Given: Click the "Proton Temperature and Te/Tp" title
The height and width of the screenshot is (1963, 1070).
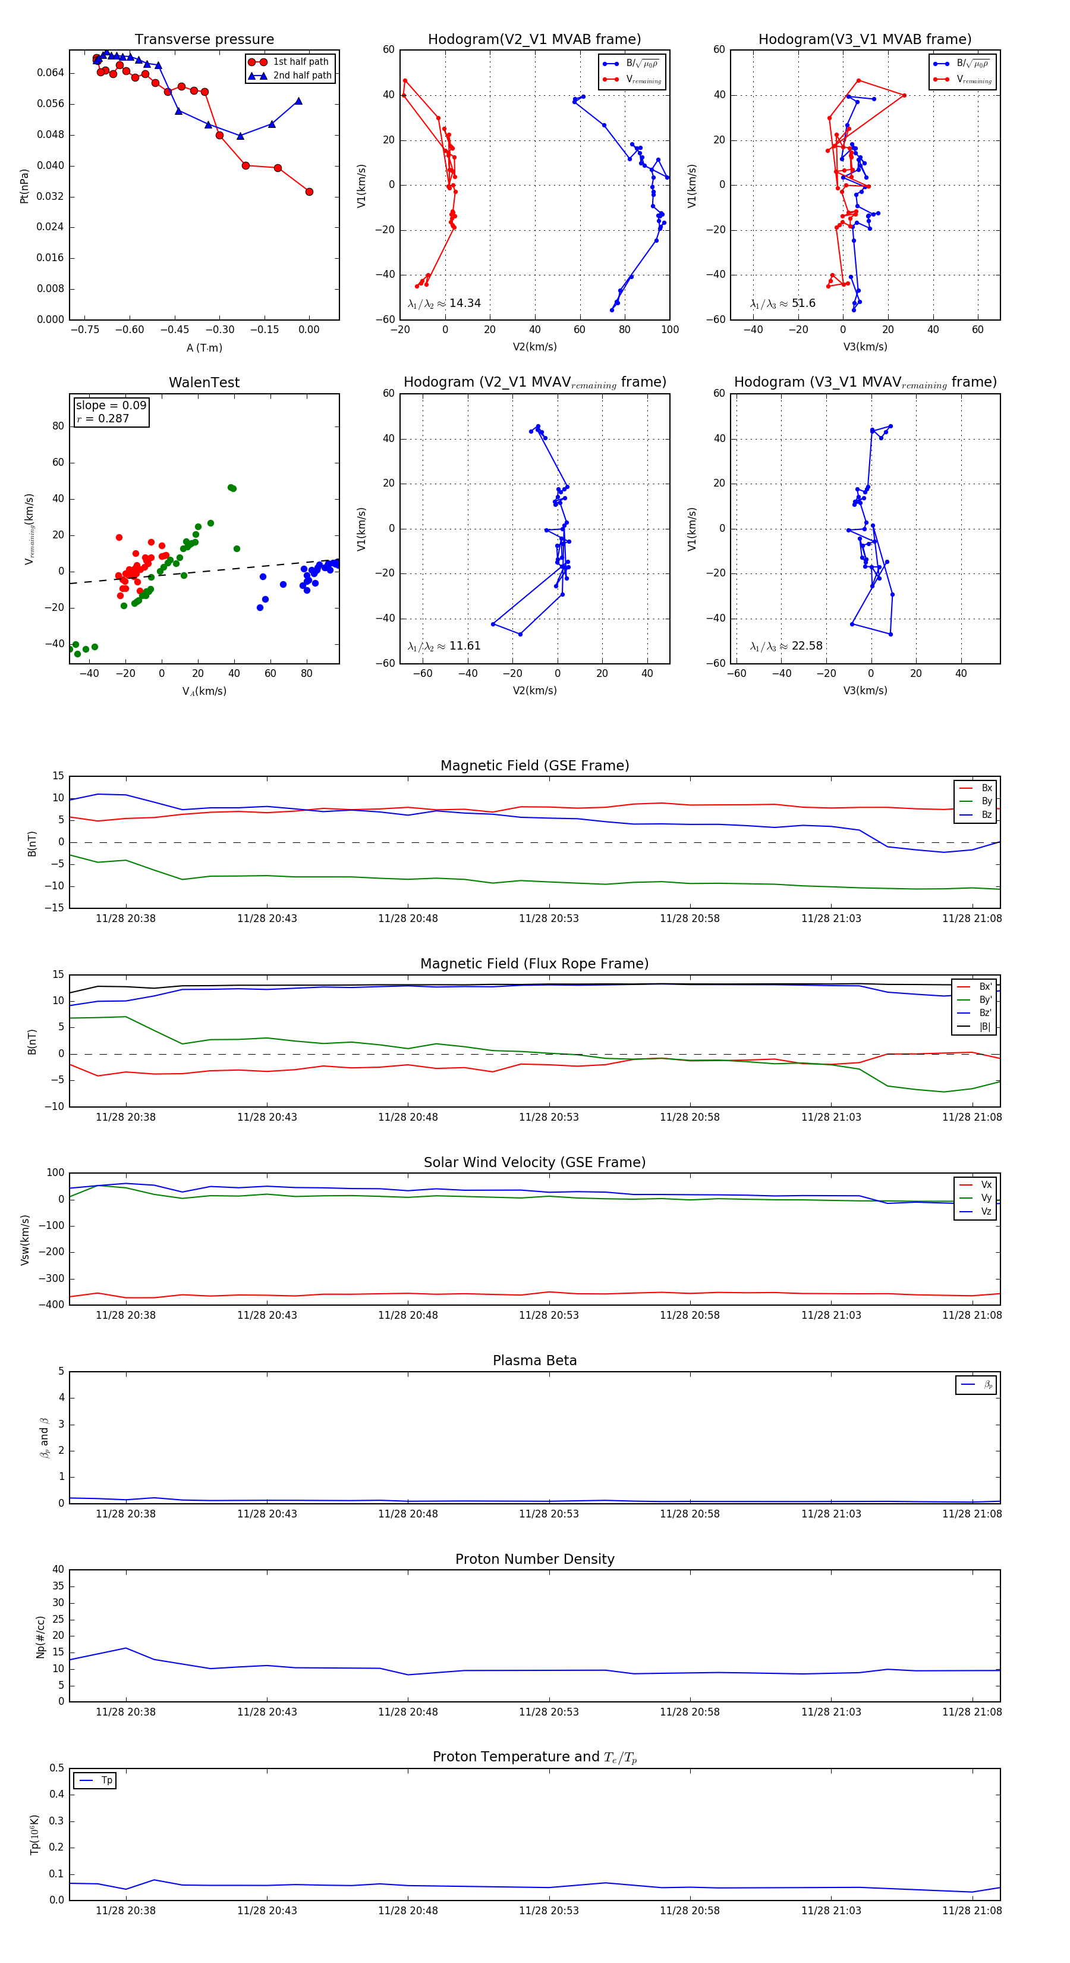Looking at the screenshot, I should pos(534,1757).
